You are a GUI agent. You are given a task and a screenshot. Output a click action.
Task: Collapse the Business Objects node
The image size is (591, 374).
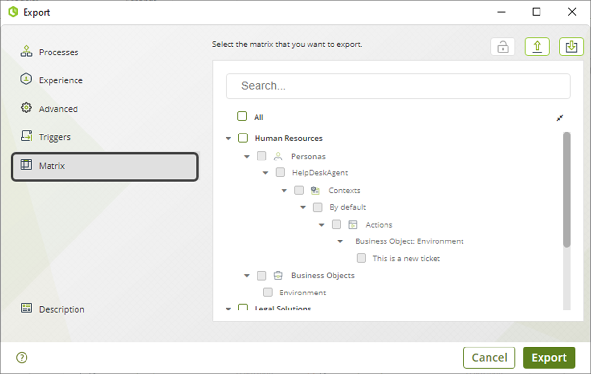click(247, 276)
